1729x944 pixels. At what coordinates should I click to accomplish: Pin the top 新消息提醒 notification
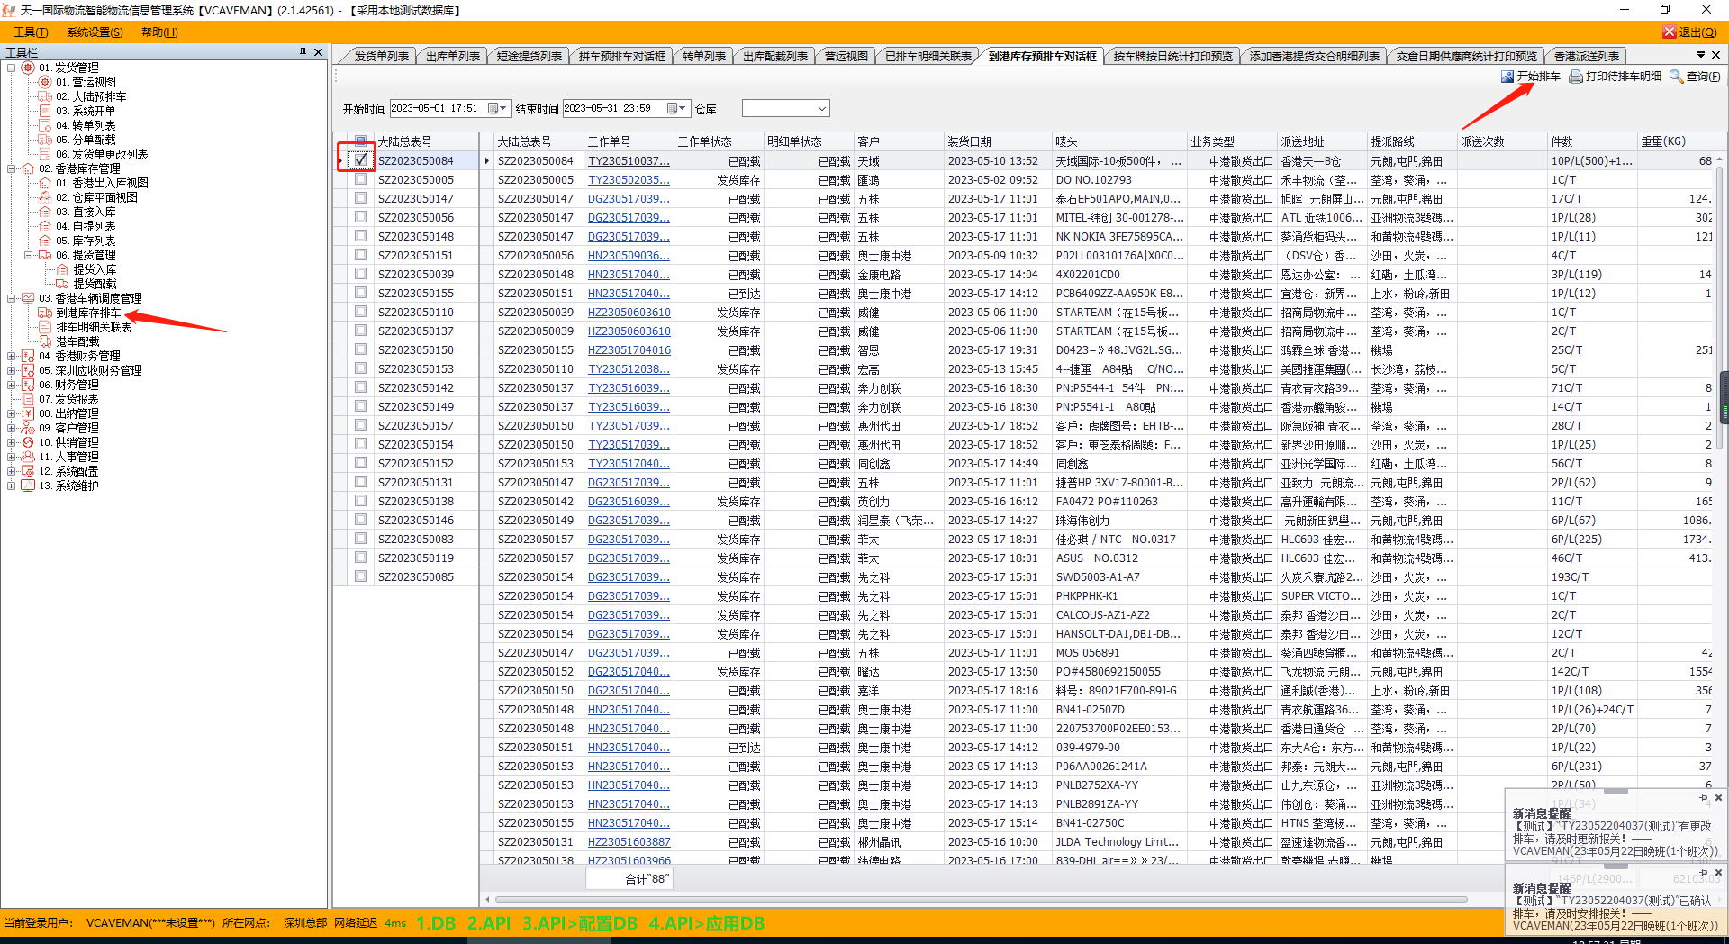coord(1703,798)
